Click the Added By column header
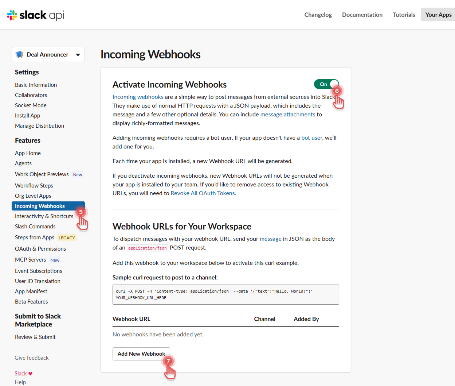This screenshot has width=455, height=386. pyautogui.click(x=306, y=319)
